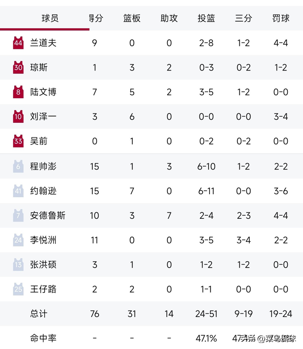The width and height of the screenshot is (303, 349).
Task: Click gray jersey number 6 icon
Action: click(x=18, y=166)
